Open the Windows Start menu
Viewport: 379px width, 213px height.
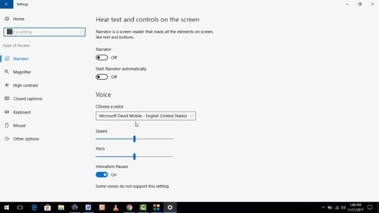tap(7, 208)
